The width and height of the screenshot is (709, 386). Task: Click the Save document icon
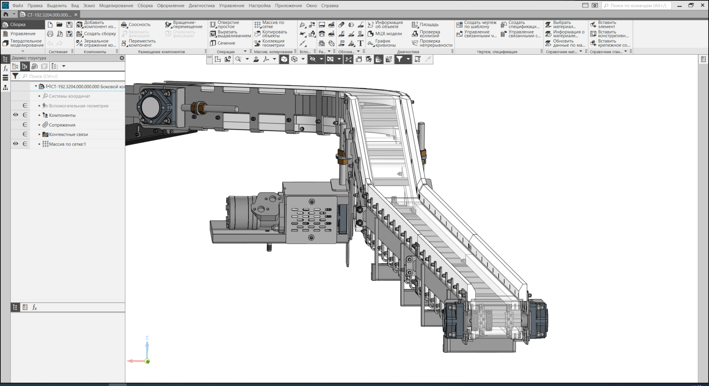69,25
